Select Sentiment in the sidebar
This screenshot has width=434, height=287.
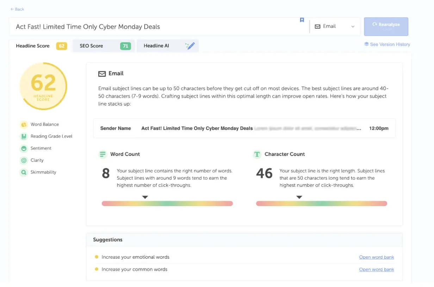(41, 148)
